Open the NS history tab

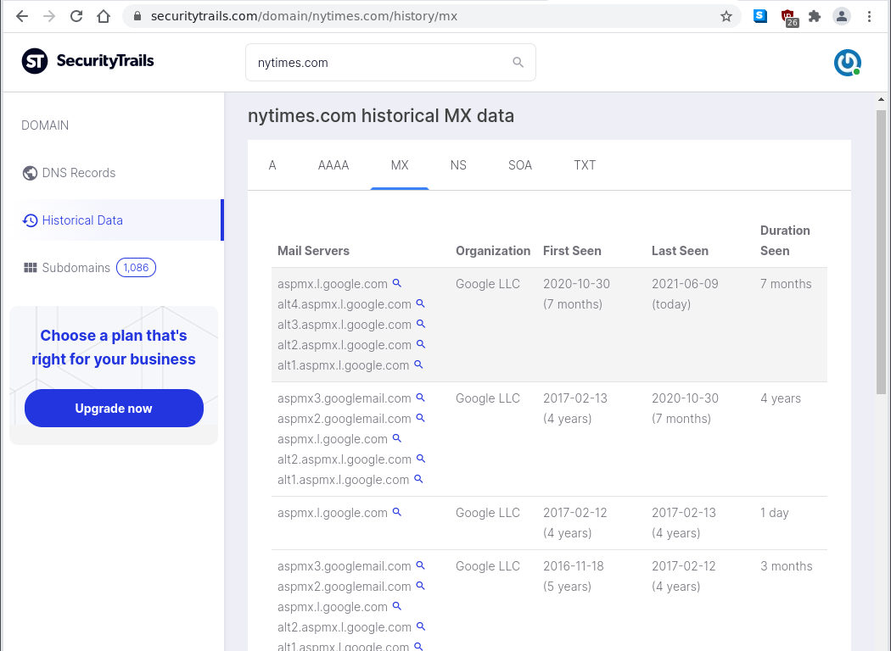point(458,165)
